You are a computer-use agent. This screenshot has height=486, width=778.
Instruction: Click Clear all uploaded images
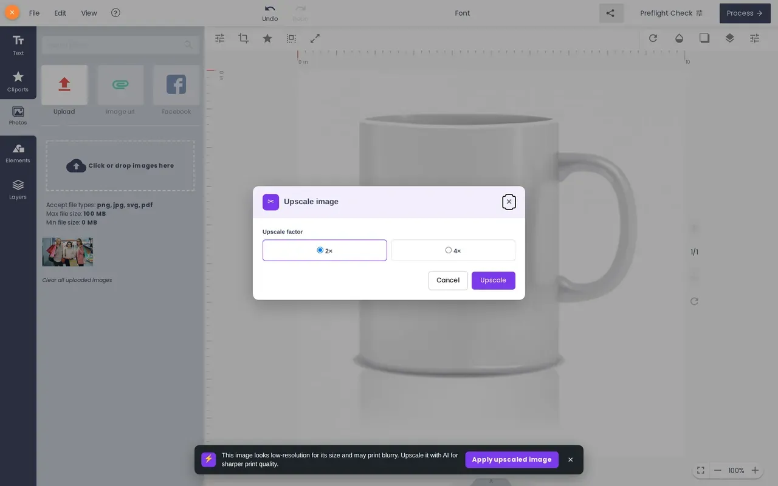click(77, 280)
